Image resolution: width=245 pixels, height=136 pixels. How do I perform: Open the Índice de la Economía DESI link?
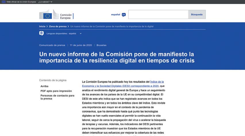coord(123,84)
